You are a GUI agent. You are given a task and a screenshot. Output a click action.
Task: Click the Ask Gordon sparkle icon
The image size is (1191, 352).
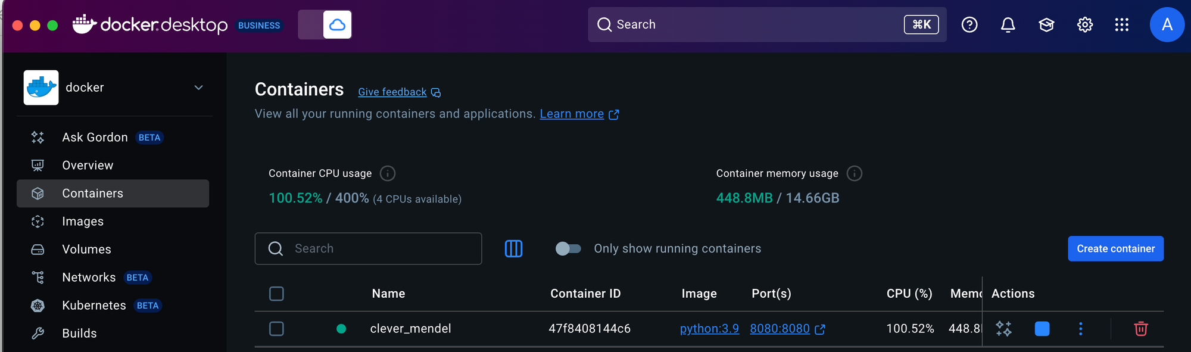click(38, 138)
